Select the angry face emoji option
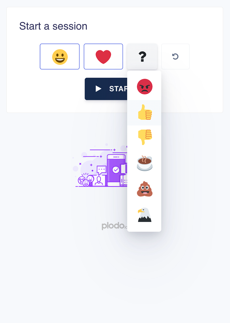Viewport: 230px width, 323px height. click(145, 87)
